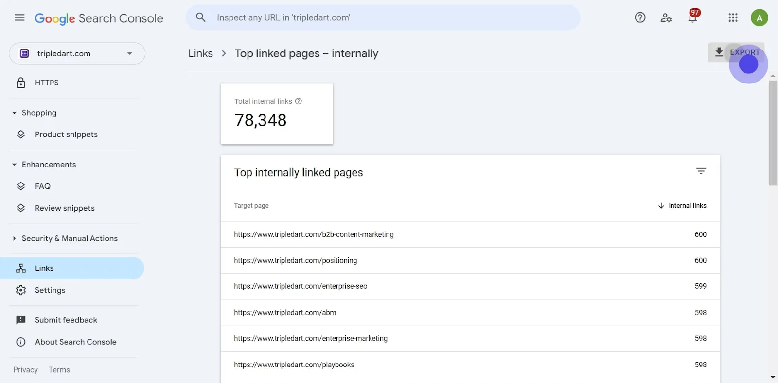
Task: Click the Top internally linked pages heading
Action: coord(299,173)
